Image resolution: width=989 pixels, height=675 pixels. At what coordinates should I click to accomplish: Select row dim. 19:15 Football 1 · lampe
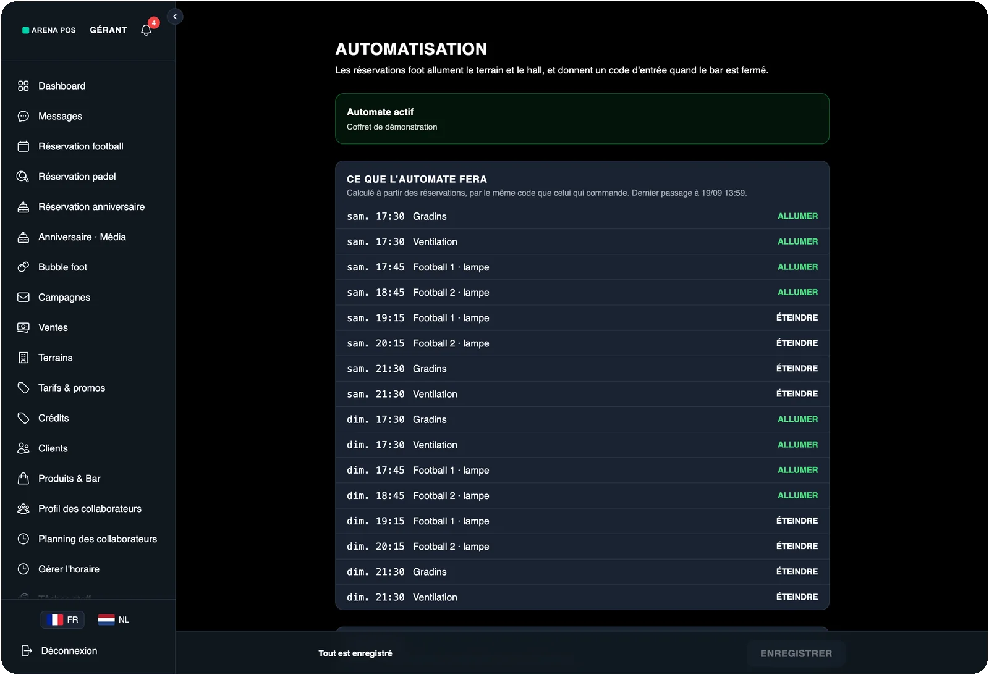[x=582, y=521]
